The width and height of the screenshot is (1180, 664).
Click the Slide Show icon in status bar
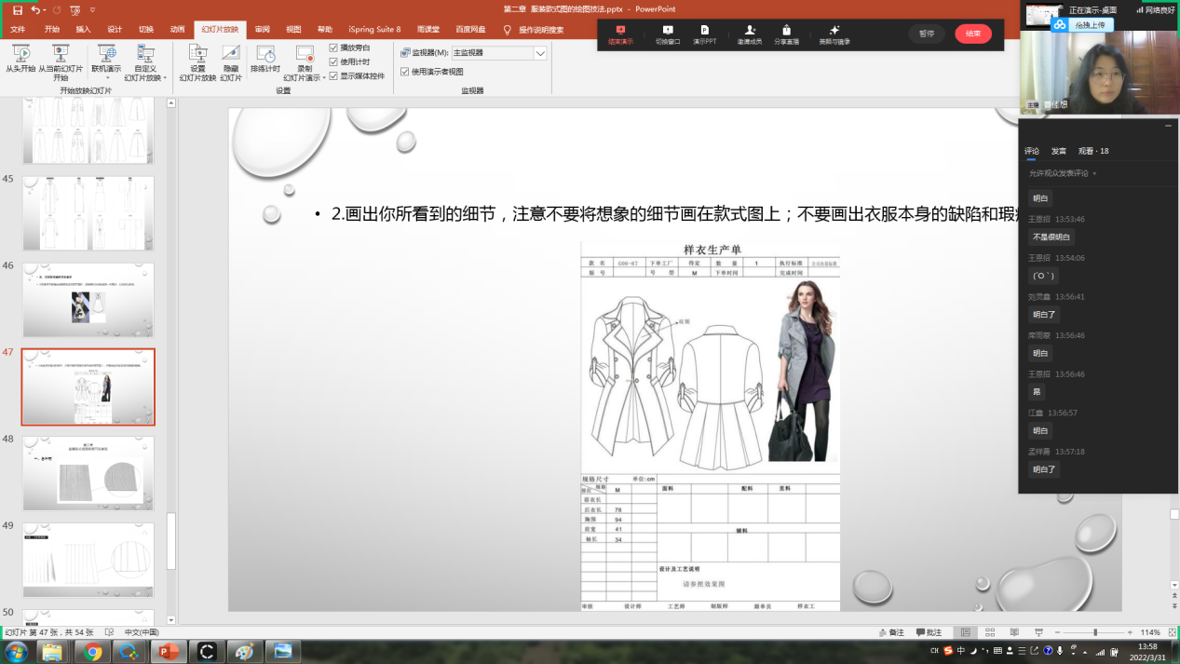pos(1038,632)
